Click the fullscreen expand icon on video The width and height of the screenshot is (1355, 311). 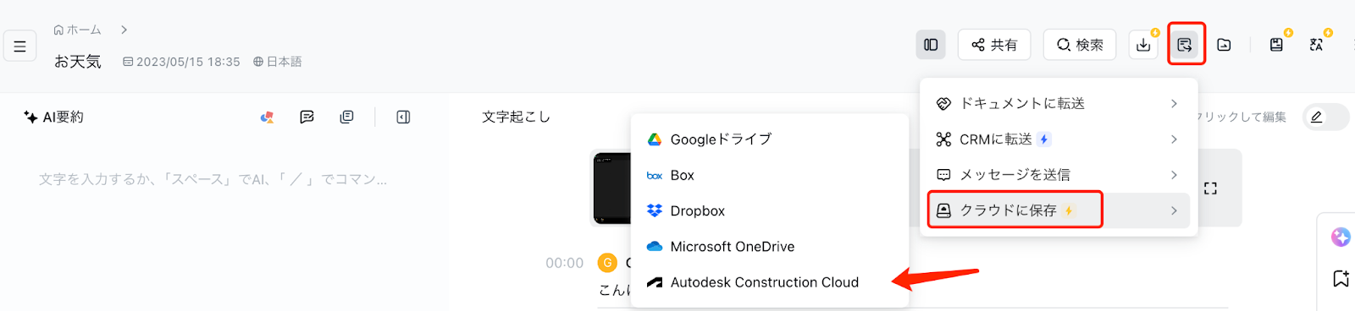[1210, 188]
